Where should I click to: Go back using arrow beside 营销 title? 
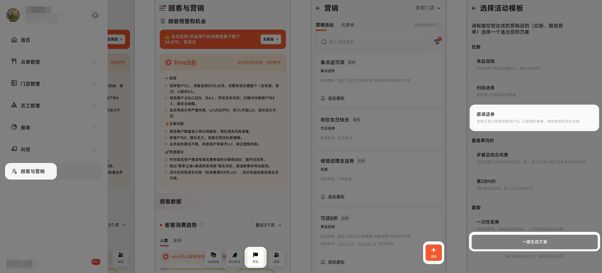[318, 8]
